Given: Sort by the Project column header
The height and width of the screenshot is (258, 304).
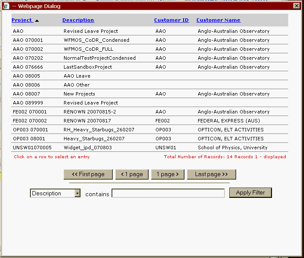Looking at the screenshot, I should pos(22,20).
